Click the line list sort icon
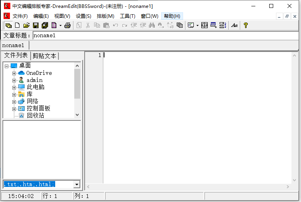301x202 pixels. tap(223, 25)
